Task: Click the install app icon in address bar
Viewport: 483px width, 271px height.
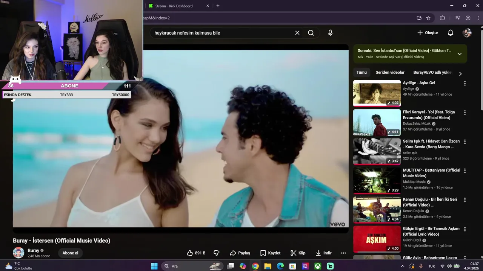Action: click(419, 18)
